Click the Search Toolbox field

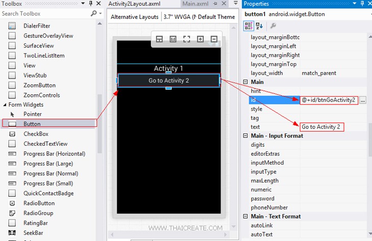click(x=45, y=14)
